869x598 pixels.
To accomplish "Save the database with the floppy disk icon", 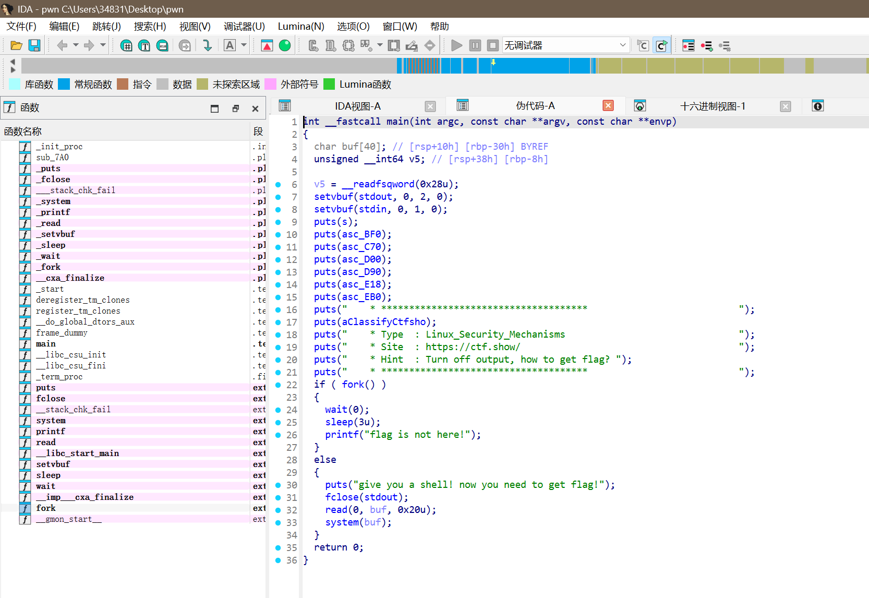I will pyautogui.click(x=34, y=45).
